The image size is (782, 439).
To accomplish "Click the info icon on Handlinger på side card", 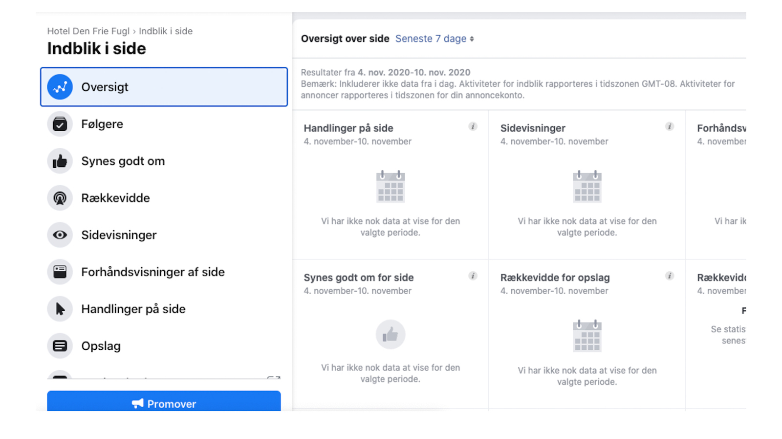I will (473, 126).
